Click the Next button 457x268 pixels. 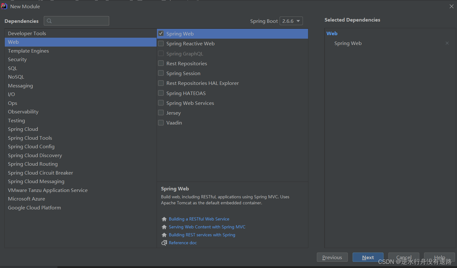pos(368,257)
